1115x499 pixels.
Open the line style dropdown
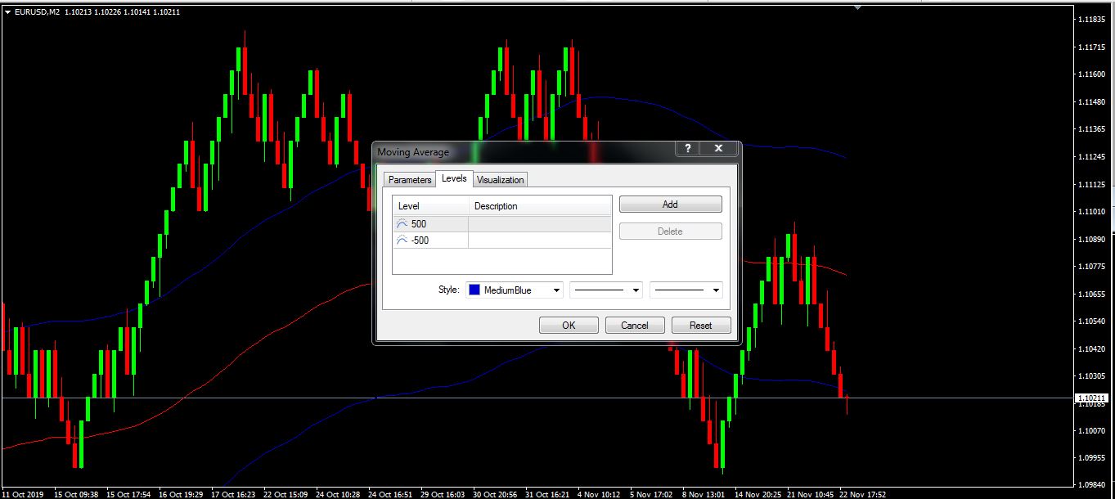(606, 290)
